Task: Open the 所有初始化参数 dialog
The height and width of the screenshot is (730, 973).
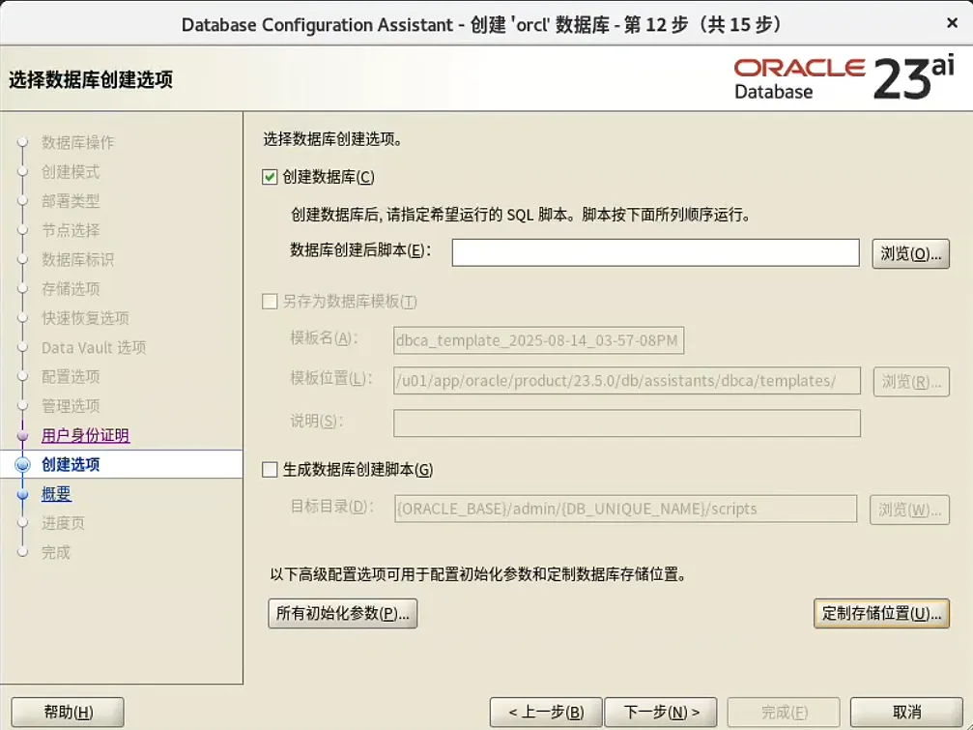Action: (341, 613)
